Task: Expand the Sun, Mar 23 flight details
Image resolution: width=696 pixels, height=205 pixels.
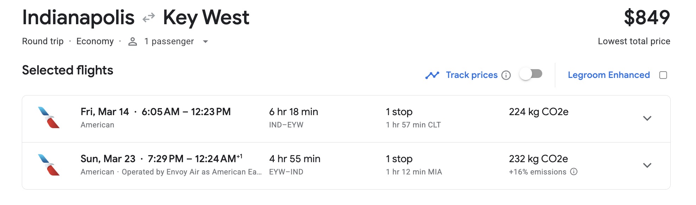Action: (x=647, y=165)
